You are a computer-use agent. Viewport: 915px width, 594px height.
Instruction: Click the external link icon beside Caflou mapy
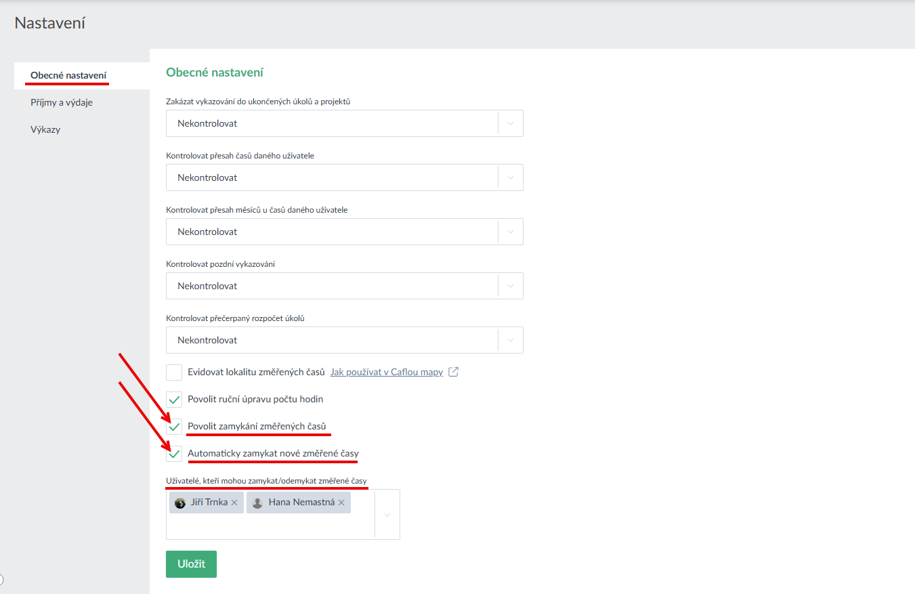[x=454, y=372]
